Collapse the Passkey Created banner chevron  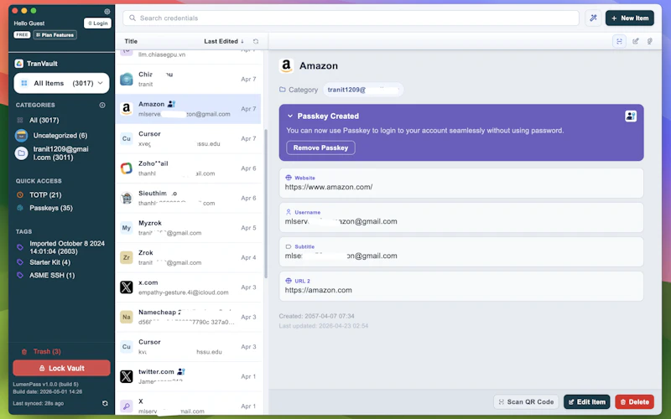pyautogui.click(x=290, y=116)
